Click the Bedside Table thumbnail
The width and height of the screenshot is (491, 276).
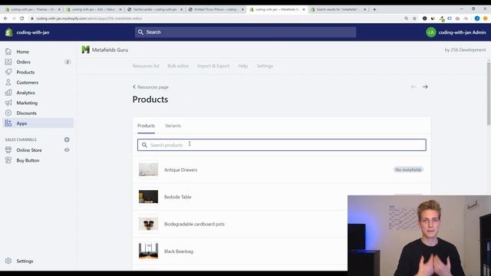pyautogui.click(x=148, y=197)
